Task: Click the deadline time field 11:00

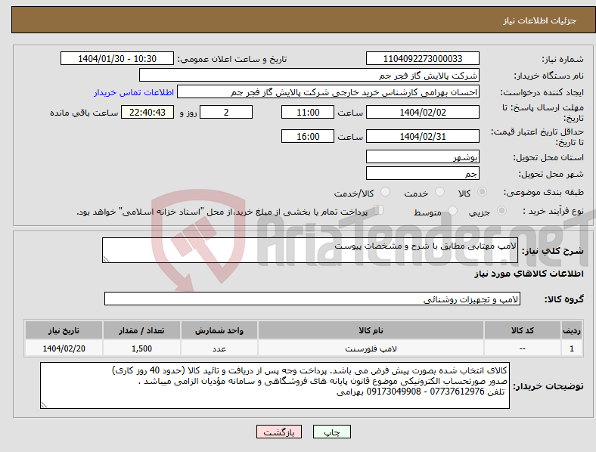Action: pos(308,112)
